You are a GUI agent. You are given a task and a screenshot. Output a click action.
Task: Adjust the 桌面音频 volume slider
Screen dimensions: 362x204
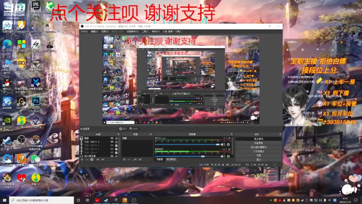click(187, 156)
